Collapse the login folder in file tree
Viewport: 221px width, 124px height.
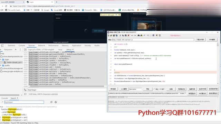(x=1, y=60)
